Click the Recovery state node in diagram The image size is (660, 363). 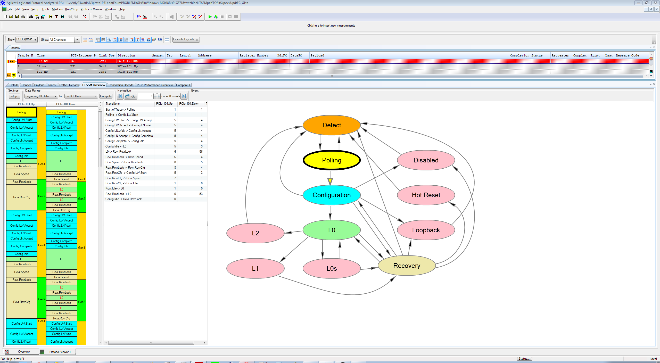(407, 266)
